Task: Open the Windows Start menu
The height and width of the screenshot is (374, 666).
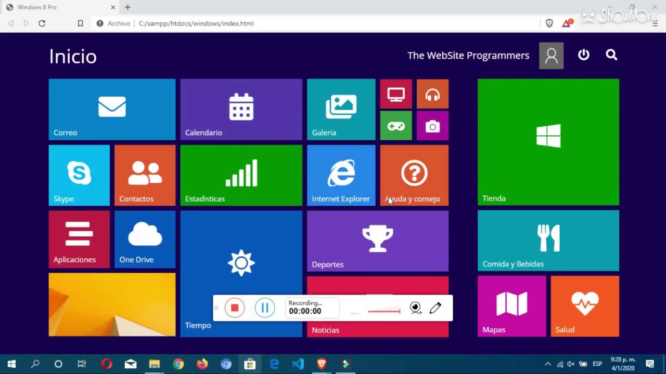Action: (11, 364)
